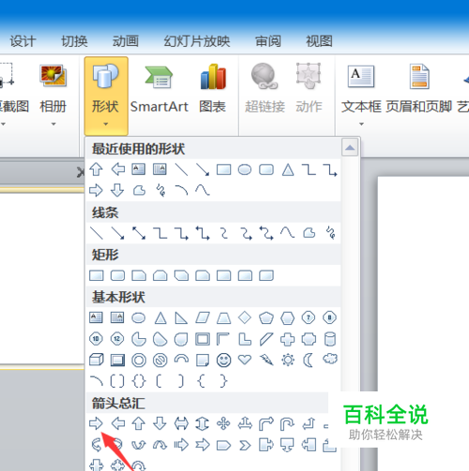Select the curve tool in 线条
The width and height of the screenshot is (469, 471).
pyautogui.click(x=287, y=232)
